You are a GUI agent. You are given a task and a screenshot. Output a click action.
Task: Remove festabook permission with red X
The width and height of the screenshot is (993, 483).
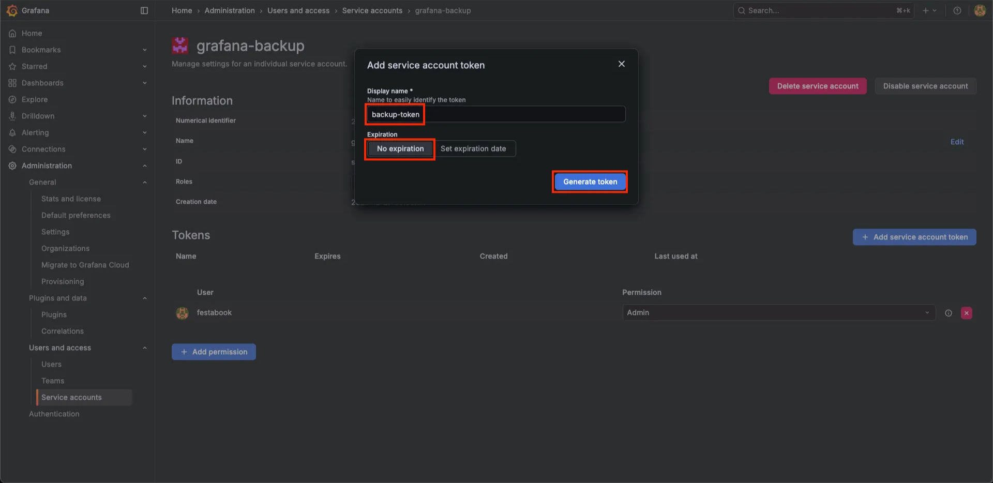click(x=967, y=313)
